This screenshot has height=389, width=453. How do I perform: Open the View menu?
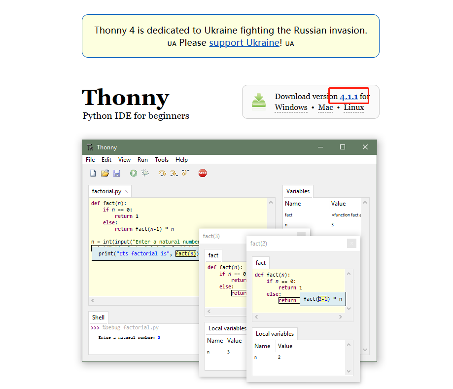pos(124,160)
